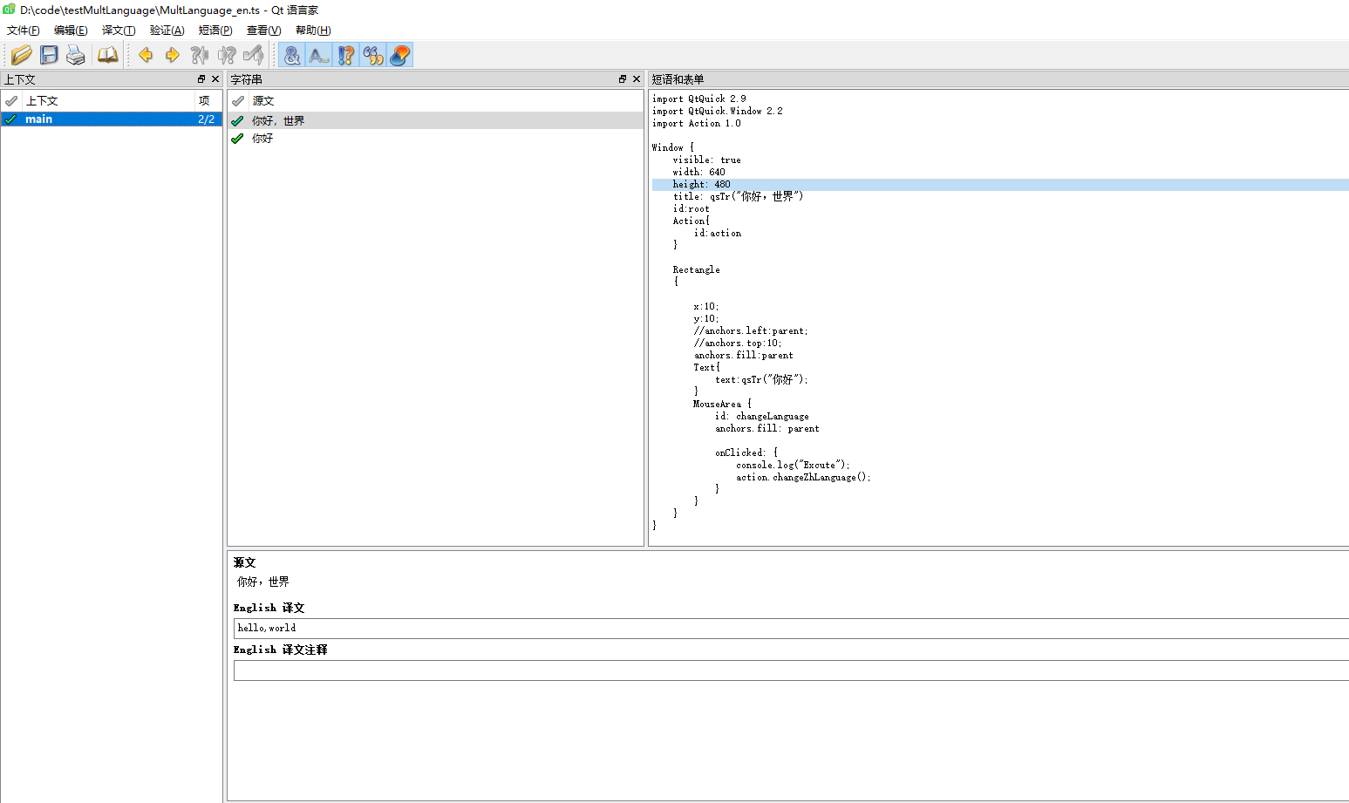Sort contexts by status checkmark header
The image size is (1349, 803).
[x=11, y=101]
